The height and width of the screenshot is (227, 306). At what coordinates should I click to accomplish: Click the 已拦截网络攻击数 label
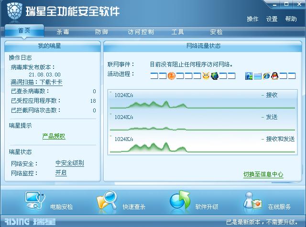36,110
